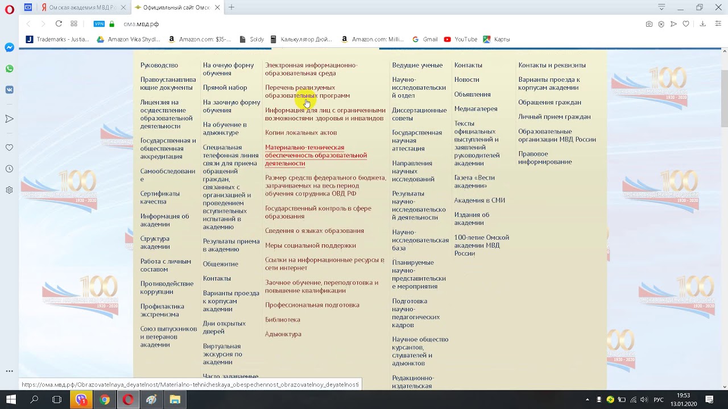This screenshot has width=728, height=409.
Task: Open the three-dots sidebar setup
Action: [9, 371]
